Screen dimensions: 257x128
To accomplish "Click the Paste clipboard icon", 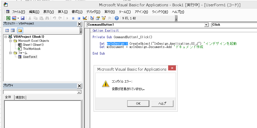I will pyautogui.click(x=41, y=18).
